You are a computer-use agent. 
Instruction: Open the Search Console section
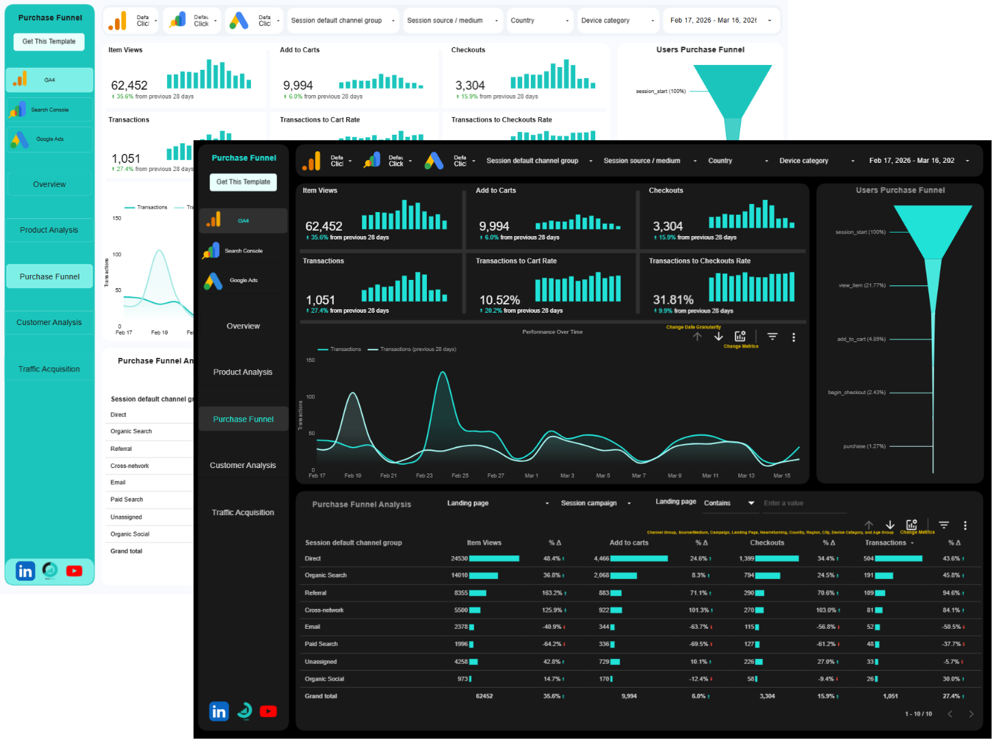[243, 250]
